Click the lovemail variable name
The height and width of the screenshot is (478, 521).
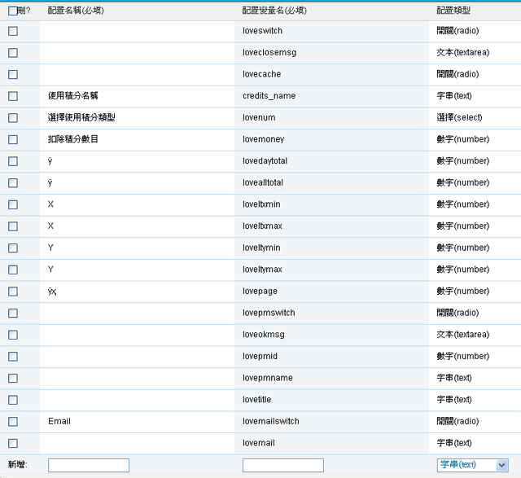[259, 443]
